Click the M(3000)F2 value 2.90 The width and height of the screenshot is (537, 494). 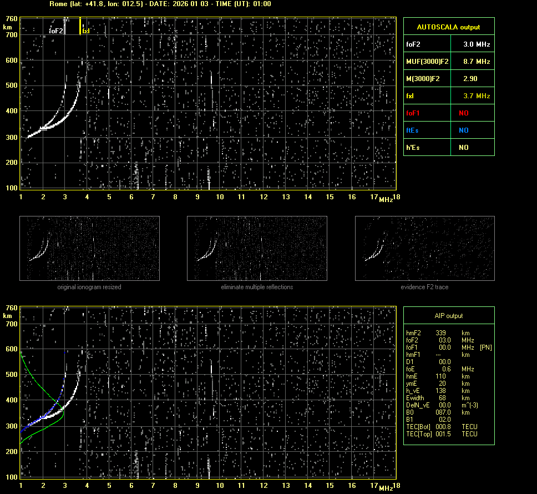[x=470, y=79]
